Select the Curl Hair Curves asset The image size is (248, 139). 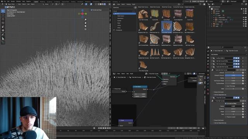tap(143, 15)
